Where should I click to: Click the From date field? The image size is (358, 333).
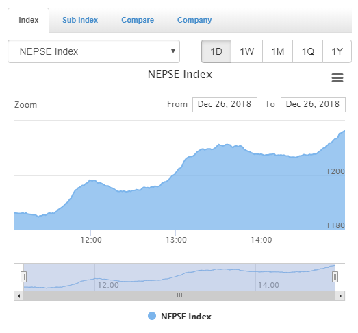[225, 105]
